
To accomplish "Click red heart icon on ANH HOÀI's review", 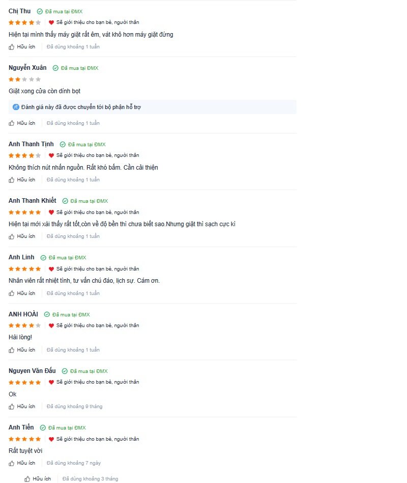I will click(51, 326).
